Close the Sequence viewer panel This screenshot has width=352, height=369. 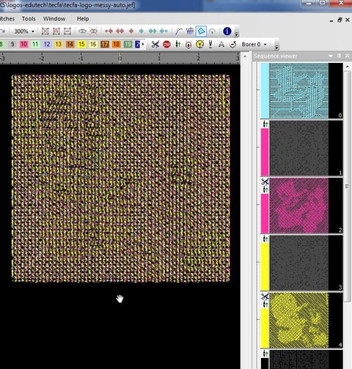(x=347, y=56)
